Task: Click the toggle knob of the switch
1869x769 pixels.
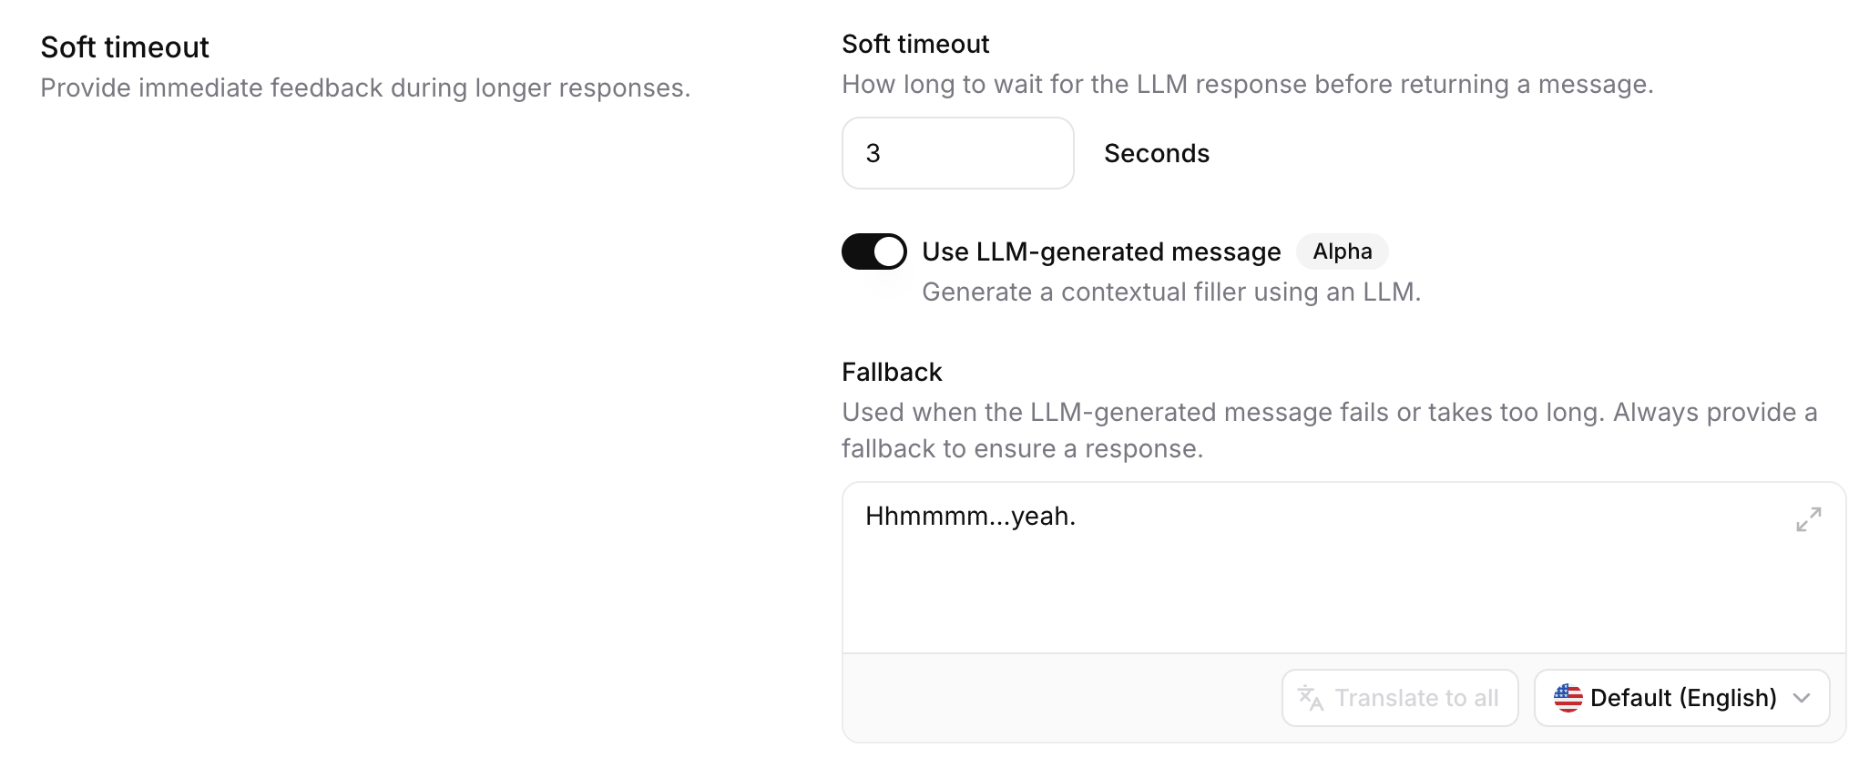Action: click(891, 251)
